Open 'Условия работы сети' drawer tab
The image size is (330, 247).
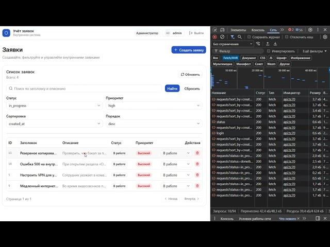[x=255, y=219]
